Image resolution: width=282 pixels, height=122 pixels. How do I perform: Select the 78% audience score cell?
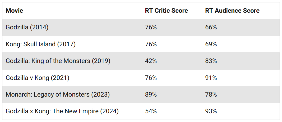(211, 94)
